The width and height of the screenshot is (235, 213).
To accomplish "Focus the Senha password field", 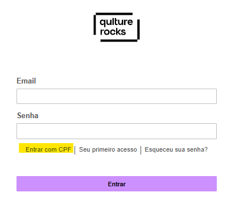I will pyautogui.click(x=117, y=131).
